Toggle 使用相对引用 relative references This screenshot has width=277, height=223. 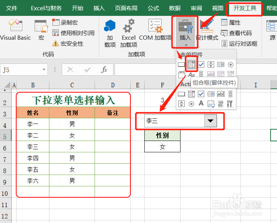pos(73,33)
